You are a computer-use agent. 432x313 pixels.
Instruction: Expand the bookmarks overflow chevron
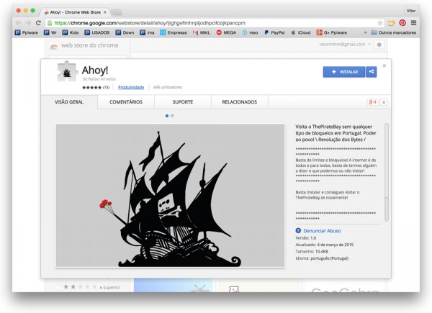(365, 32)
